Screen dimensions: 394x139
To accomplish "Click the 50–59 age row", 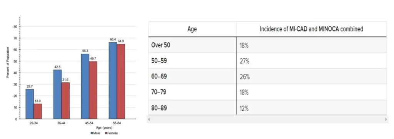I will (267, 61).
